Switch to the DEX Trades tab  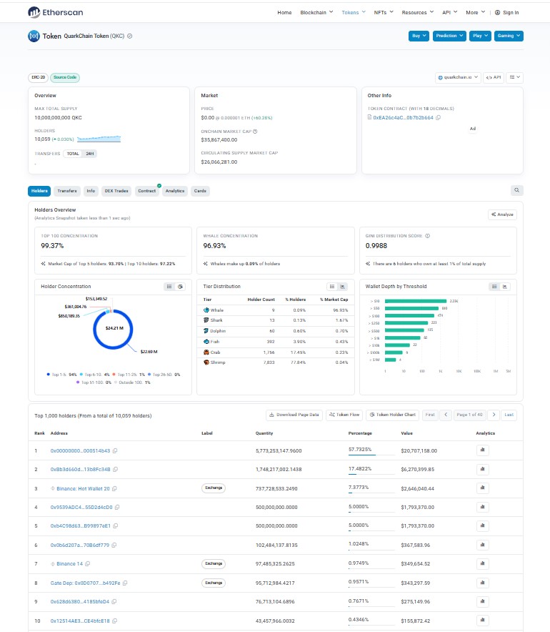116,191
